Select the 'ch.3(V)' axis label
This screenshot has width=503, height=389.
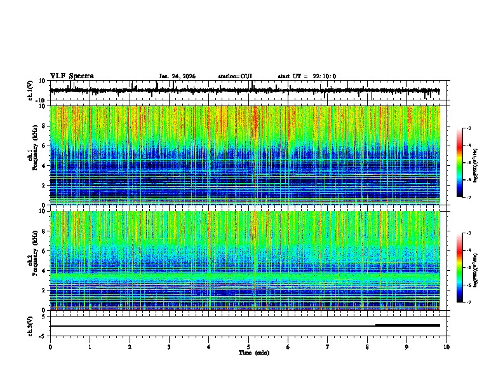(x=30, y=326)
